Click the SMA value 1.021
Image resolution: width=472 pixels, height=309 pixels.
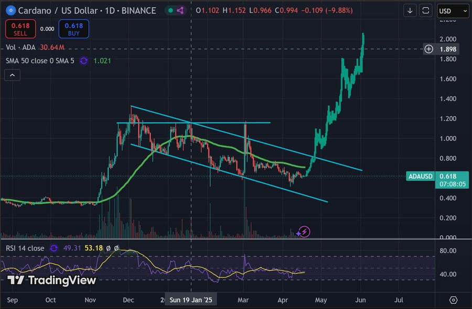tap(102, 61)
